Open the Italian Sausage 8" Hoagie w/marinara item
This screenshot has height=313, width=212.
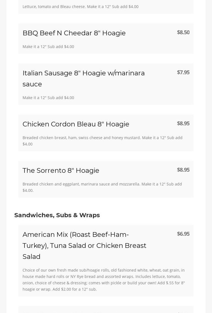click(x=83, y=73)
